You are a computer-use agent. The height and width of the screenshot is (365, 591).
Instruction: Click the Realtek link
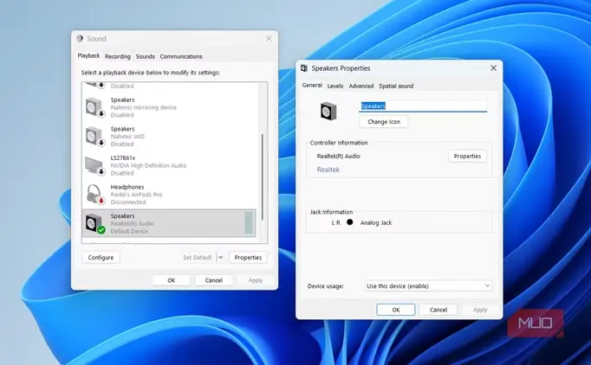click(328, 170)
